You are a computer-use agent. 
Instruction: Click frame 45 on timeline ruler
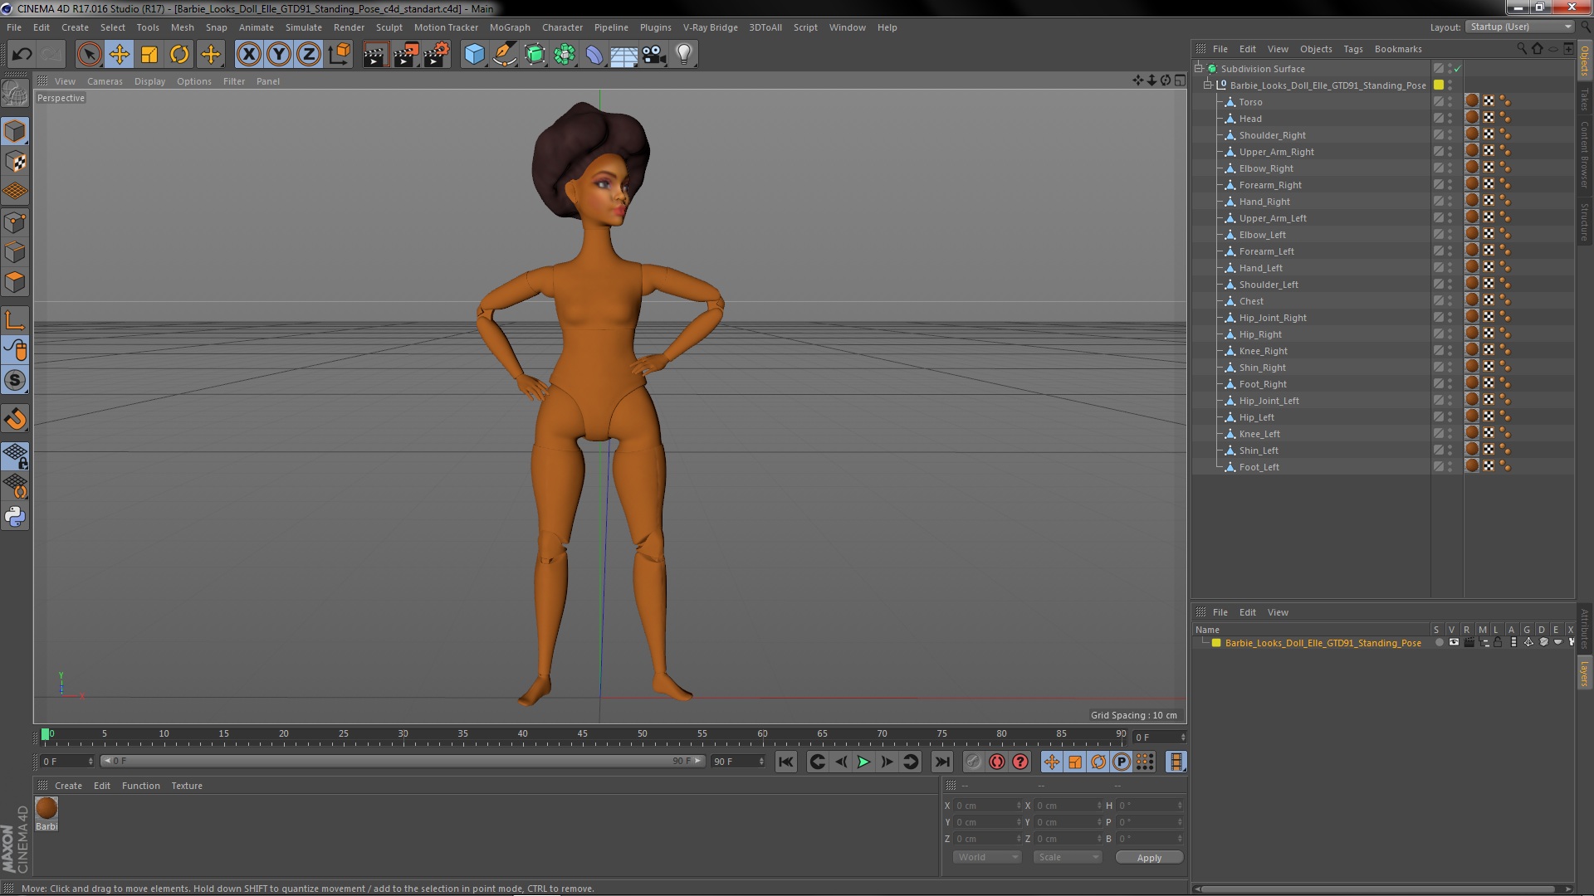click(583, 735)
